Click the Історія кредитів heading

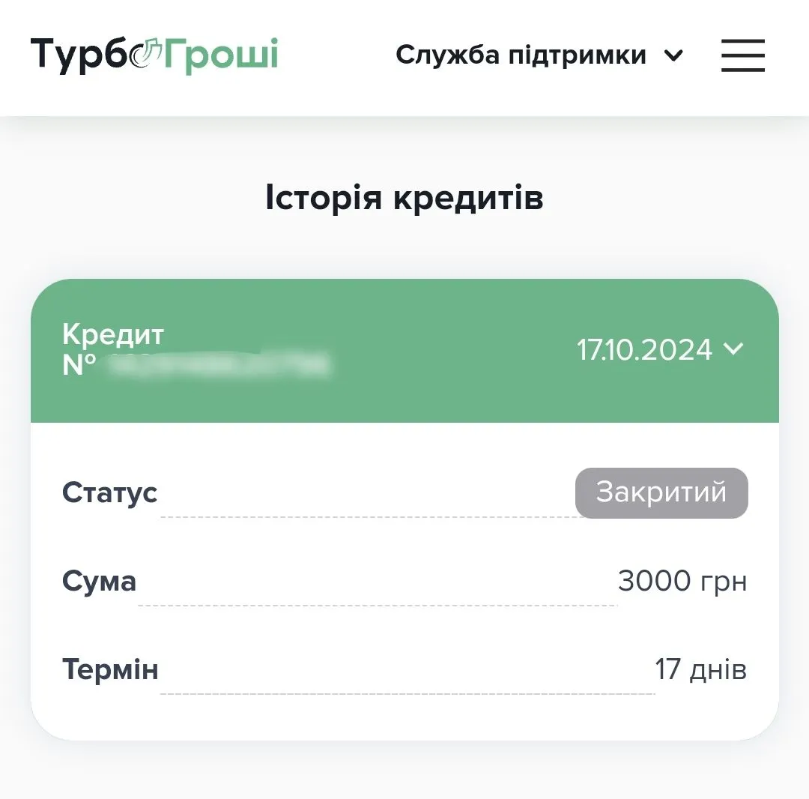point(404,198)
